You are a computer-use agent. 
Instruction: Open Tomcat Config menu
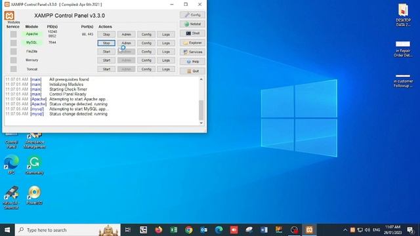pyautogui.click(x=146, y=69)
